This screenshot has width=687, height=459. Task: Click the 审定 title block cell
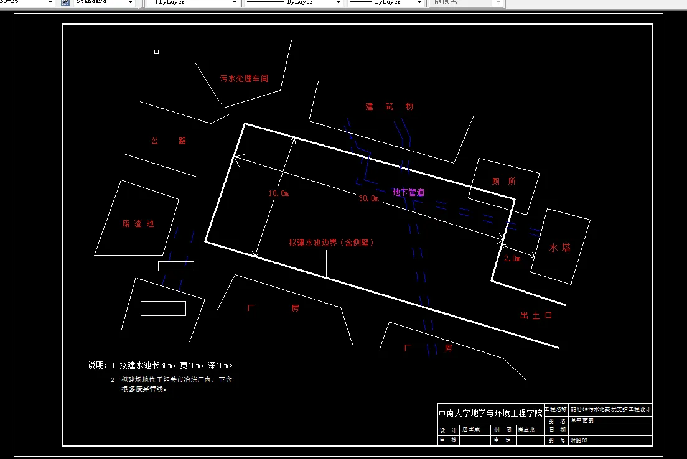click(503, 440)
